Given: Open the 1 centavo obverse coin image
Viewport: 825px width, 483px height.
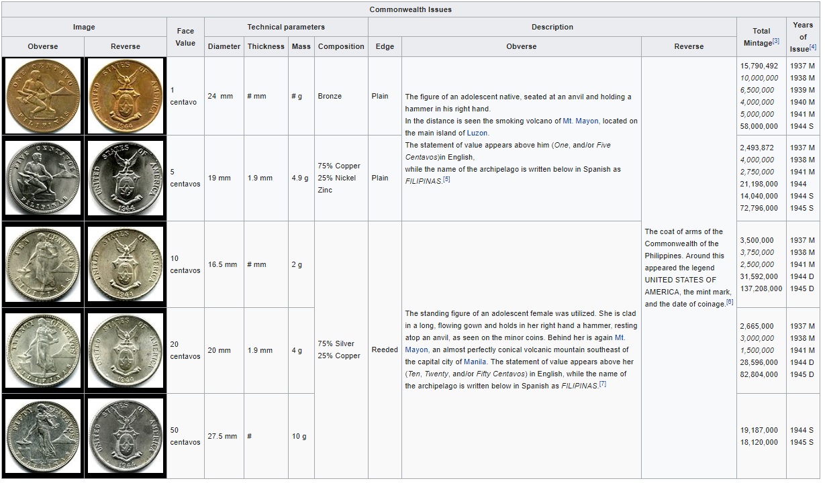Looking at the screenshot, I should 43,96.
